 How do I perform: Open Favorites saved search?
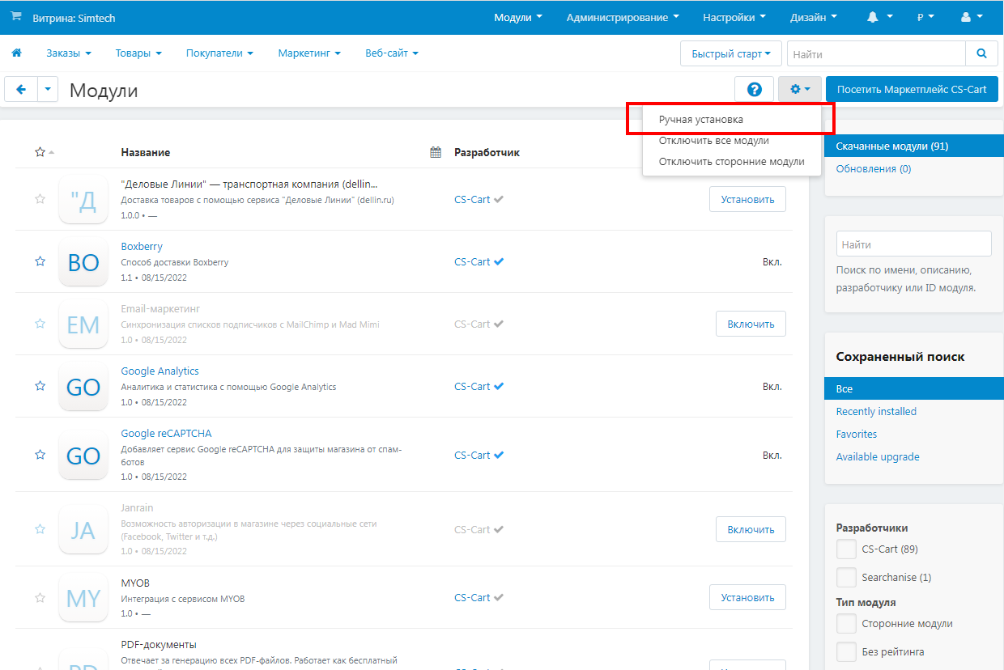point(856,435)
